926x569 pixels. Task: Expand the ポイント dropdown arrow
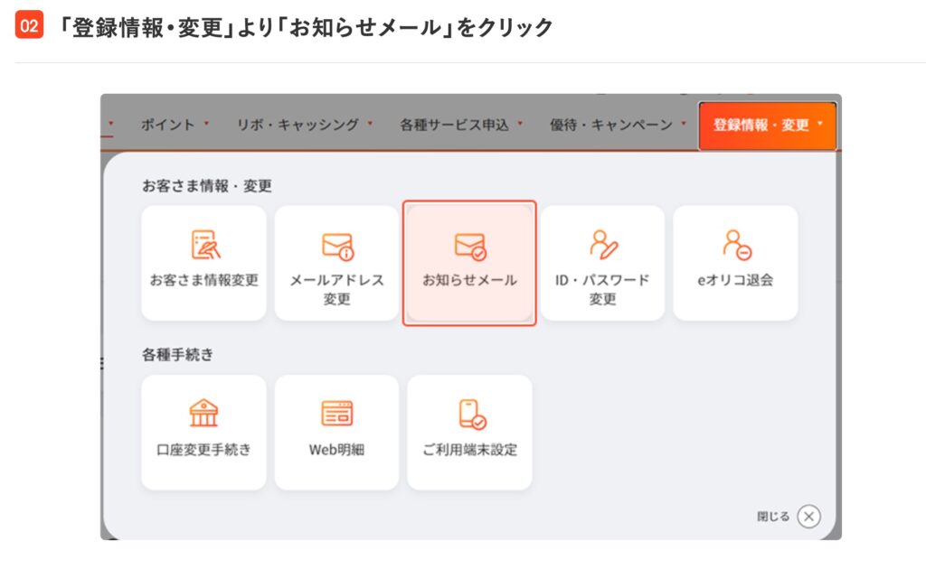point(207,123)
